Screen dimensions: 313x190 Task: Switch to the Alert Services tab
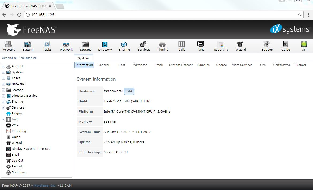tap(242, 65)
